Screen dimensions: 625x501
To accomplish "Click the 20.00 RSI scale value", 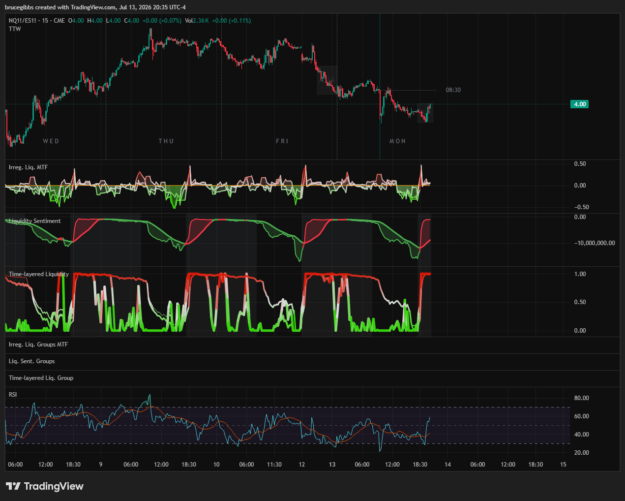I will [x=582, y=453].
